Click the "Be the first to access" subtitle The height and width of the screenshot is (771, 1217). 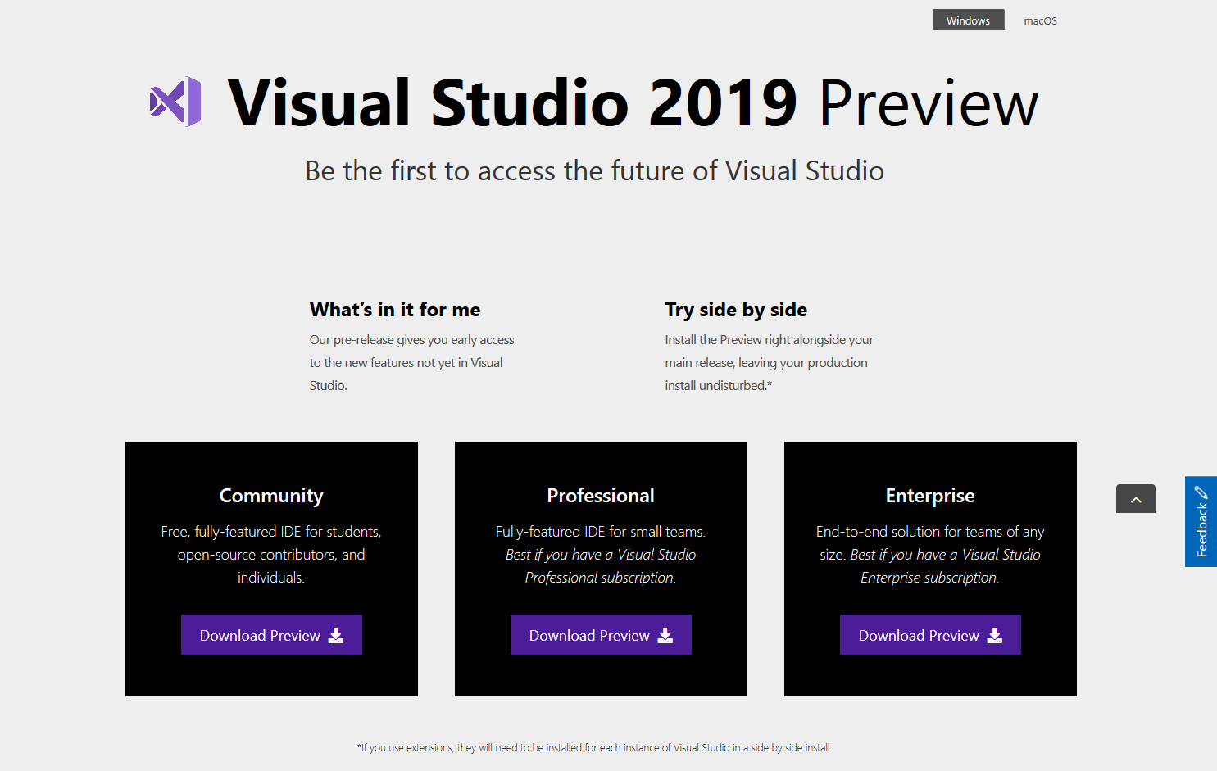594,170
